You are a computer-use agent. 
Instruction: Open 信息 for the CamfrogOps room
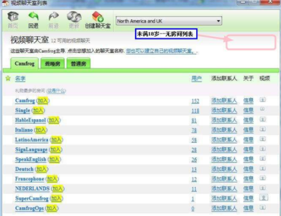(248, 208)
